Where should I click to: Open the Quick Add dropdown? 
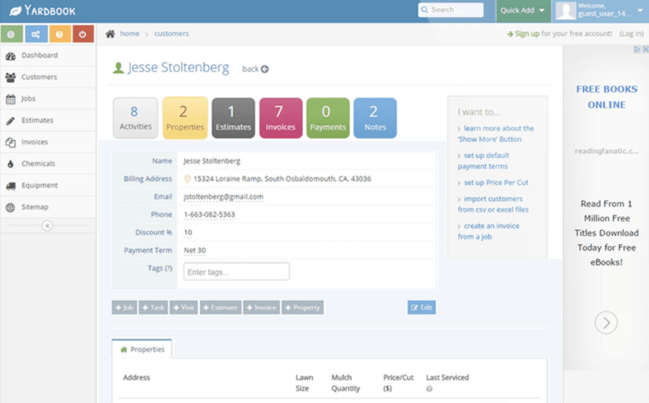(x=523, y=10)
